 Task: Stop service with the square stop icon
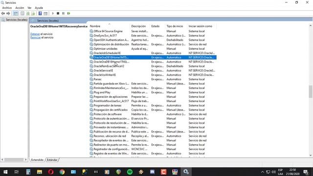pyautogui.click(x=58, y=13)
